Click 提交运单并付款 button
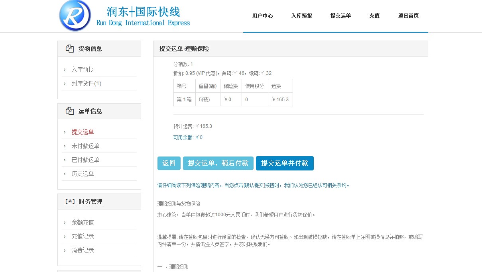The width and height of the screenshot is (482, 272). point(285,163)
